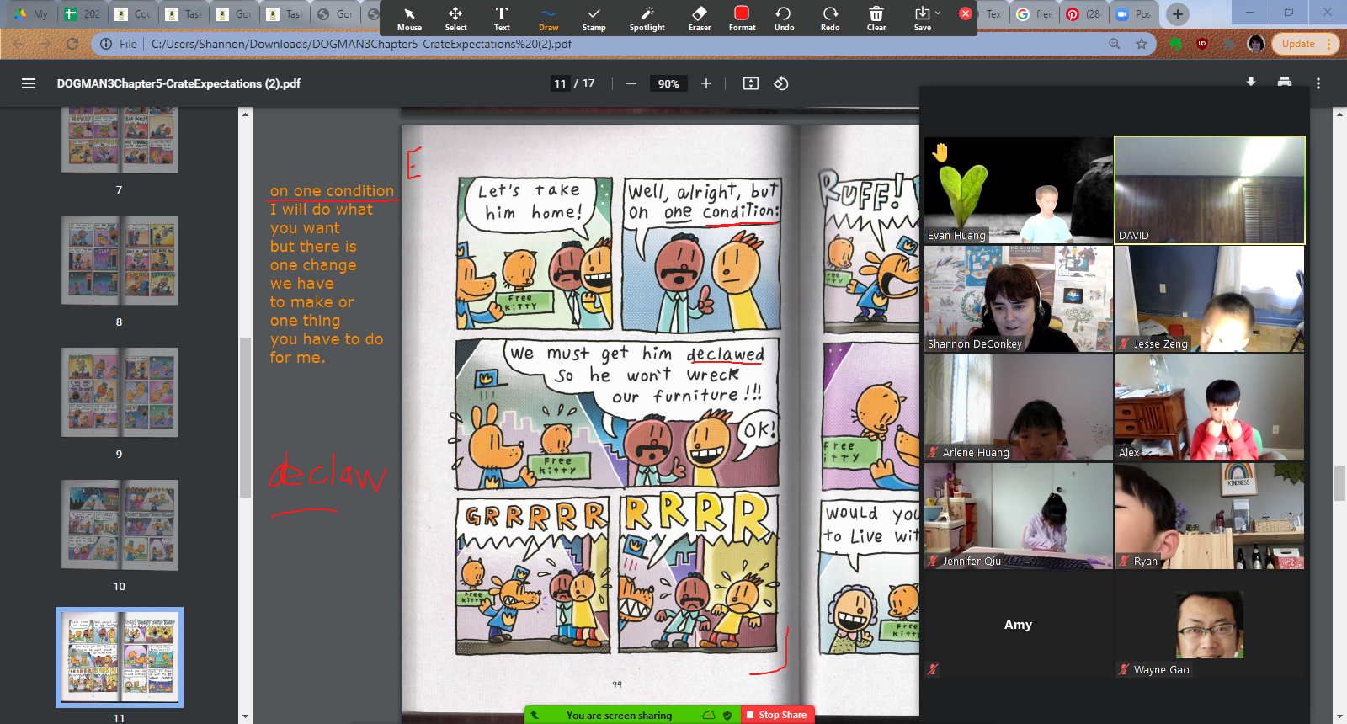Image resolution: width=1347 pixels, height=724 pixels.
Task: Reload the browser page
Action: point(72,44)
